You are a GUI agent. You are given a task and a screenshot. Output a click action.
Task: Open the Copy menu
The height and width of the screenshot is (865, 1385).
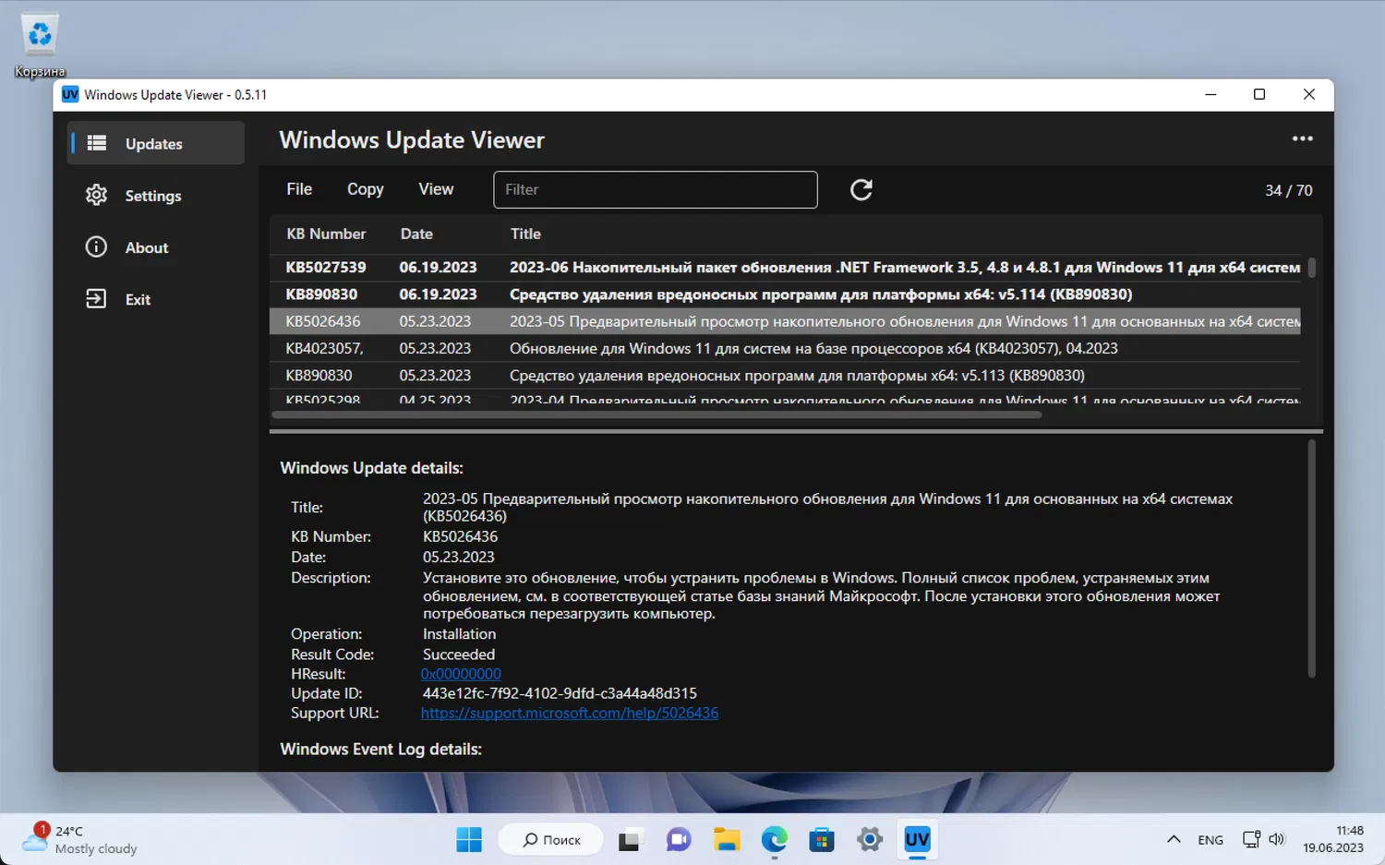coord(366,189)
